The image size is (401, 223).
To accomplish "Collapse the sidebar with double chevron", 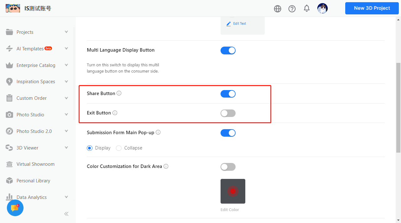I will 66,214.
